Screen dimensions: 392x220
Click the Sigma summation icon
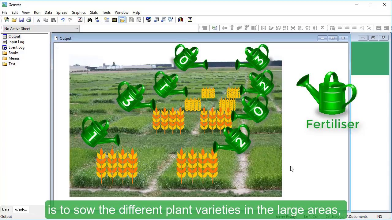click(x=322, y=28)
